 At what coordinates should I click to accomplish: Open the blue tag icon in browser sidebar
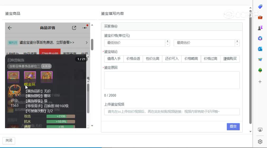pyautogui.click(x=260, y=6)
